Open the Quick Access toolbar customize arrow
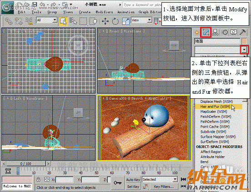 coord(71,5)
